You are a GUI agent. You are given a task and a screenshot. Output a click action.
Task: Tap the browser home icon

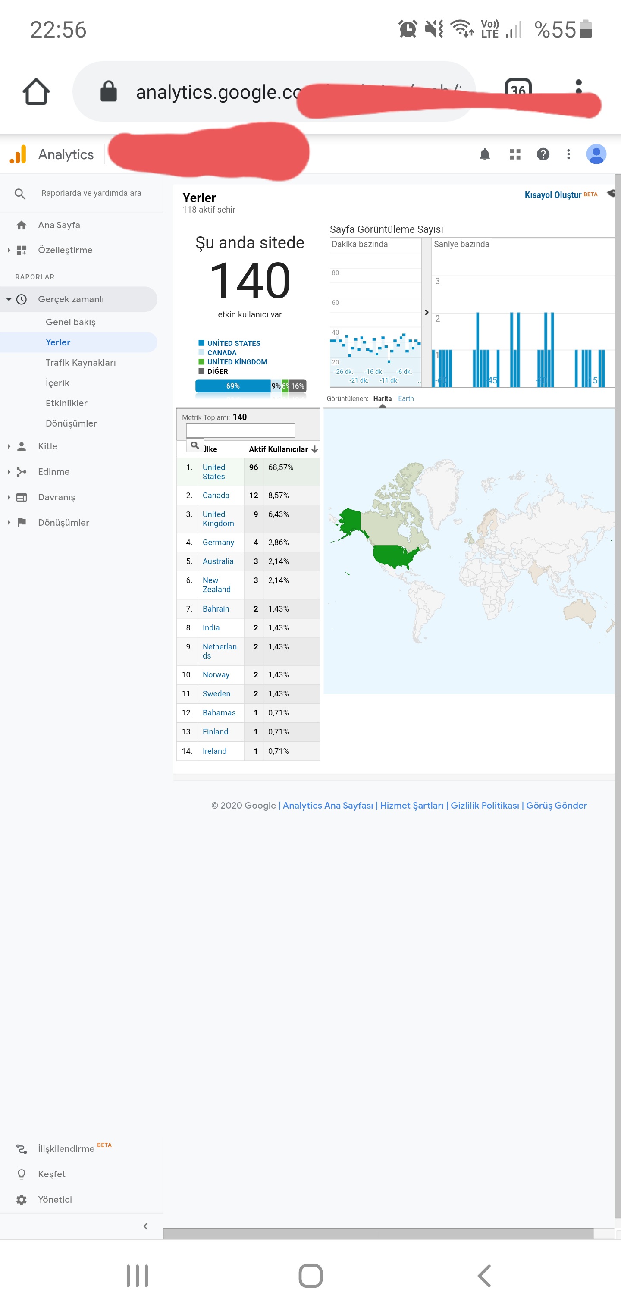pyautogui.click(x=36, y=91)
